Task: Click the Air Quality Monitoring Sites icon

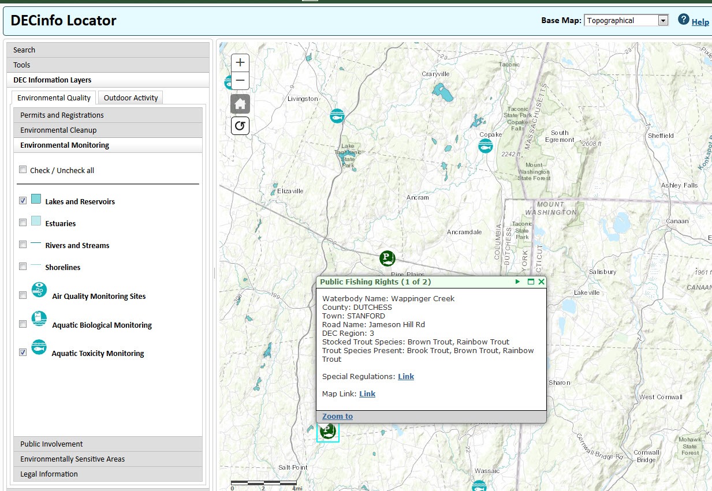Action: (x=39, y=290)
